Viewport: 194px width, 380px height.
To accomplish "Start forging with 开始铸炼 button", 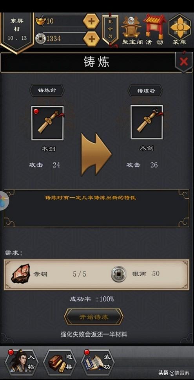I will (x=94, y=317).
